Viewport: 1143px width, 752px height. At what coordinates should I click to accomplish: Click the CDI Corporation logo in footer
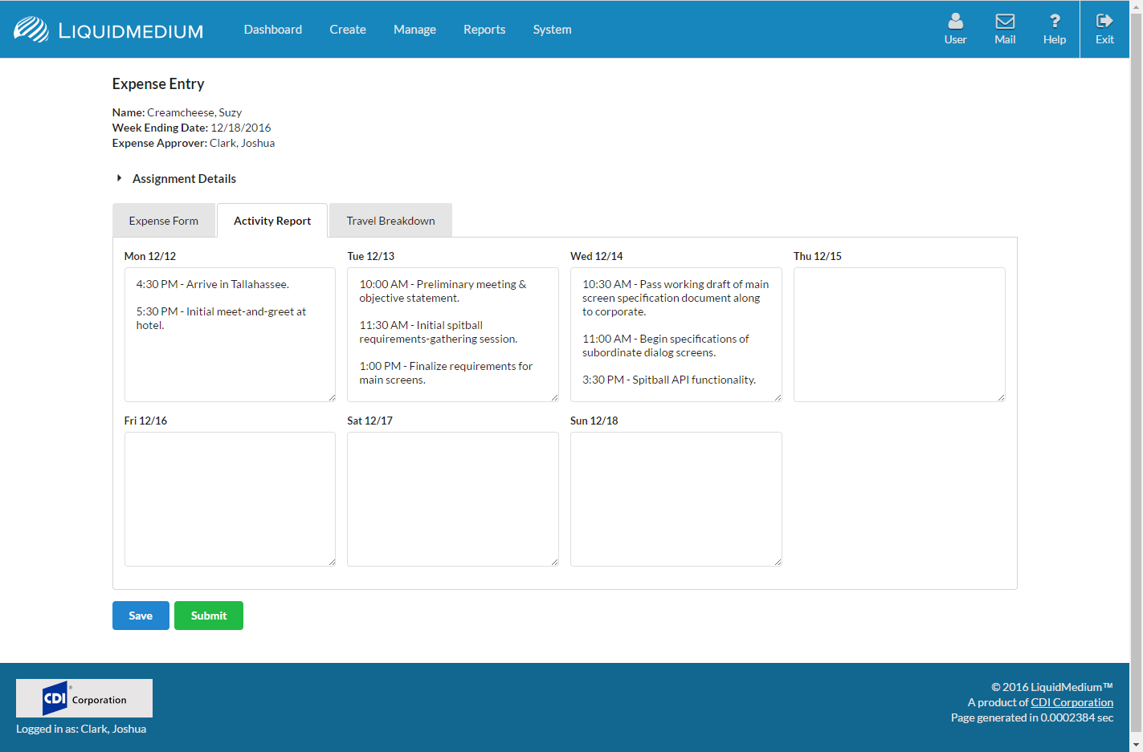[x=84, y=698]
